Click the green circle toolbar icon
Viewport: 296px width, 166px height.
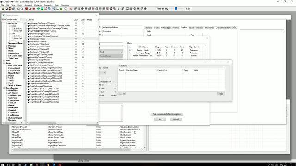[x=38, y=9]
